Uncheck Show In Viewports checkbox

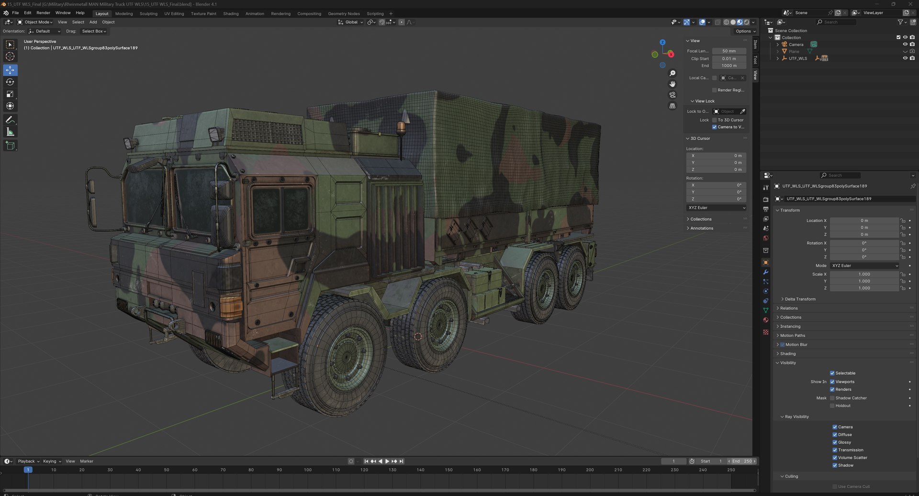832,382
